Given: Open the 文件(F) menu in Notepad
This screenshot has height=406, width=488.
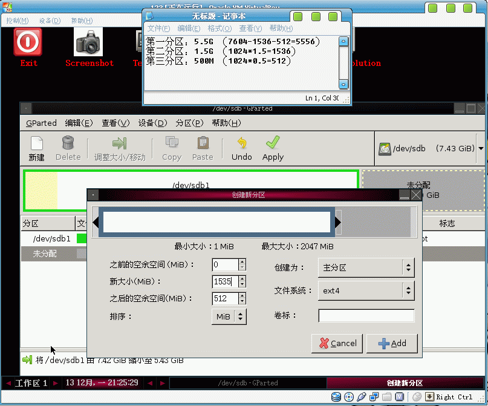Looking at the screenshot, I should [158, 28].
